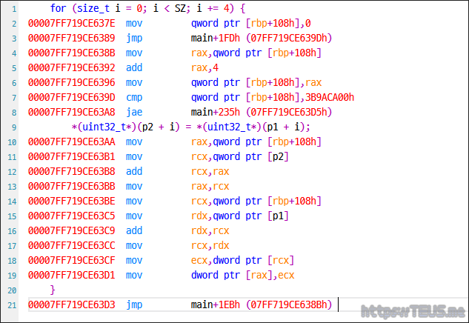Click the closing brace line
Image resolution: width=469 pixels, height=323 pixels.
[x=53, y=290]
